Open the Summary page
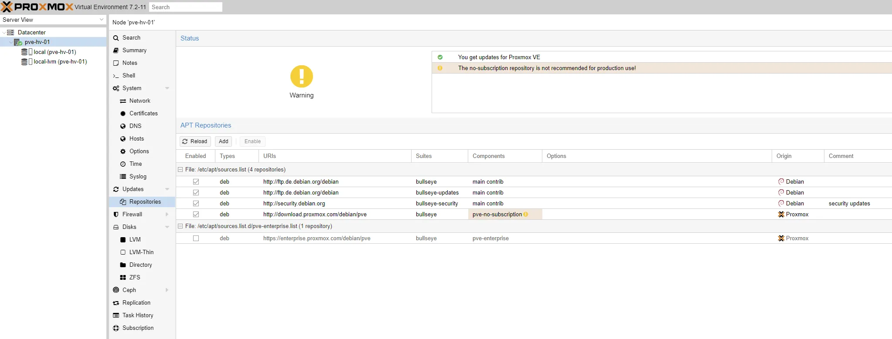 (x=142, y=50)
